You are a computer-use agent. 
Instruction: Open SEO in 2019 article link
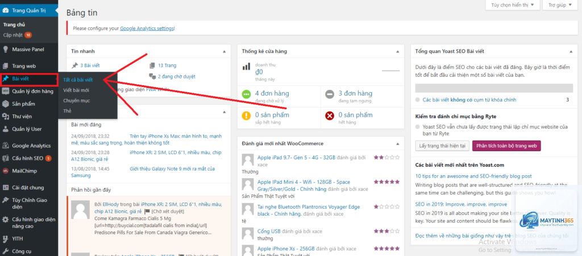click(x=461, y=204)
